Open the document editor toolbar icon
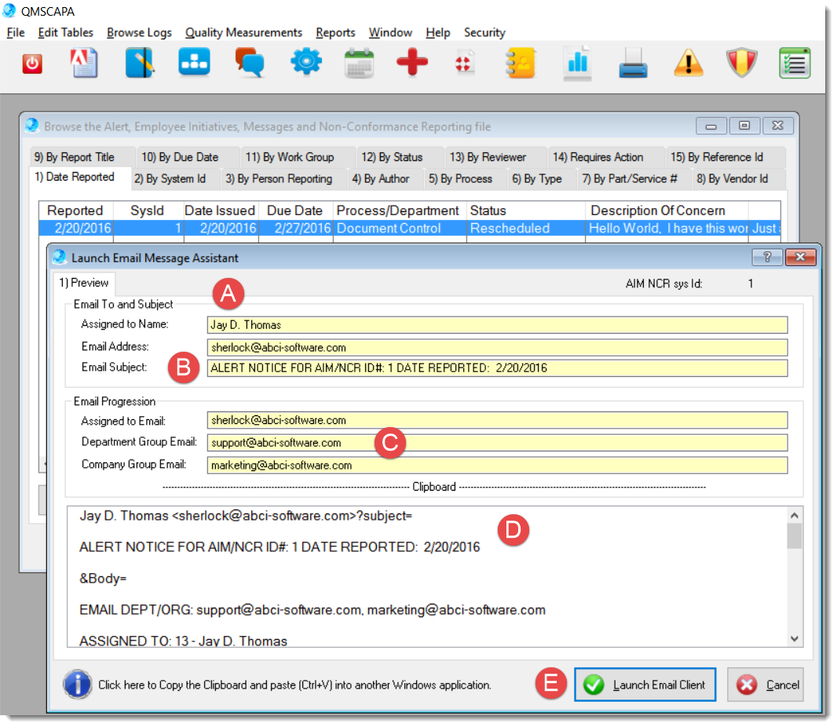 point(84,63)
